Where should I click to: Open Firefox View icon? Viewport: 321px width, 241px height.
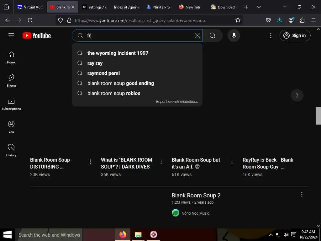[6, 7]
